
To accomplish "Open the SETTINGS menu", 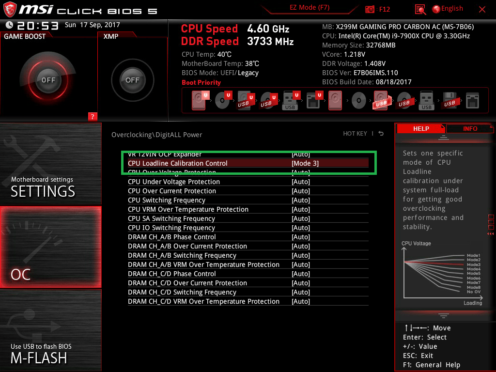I will point(50,164).
